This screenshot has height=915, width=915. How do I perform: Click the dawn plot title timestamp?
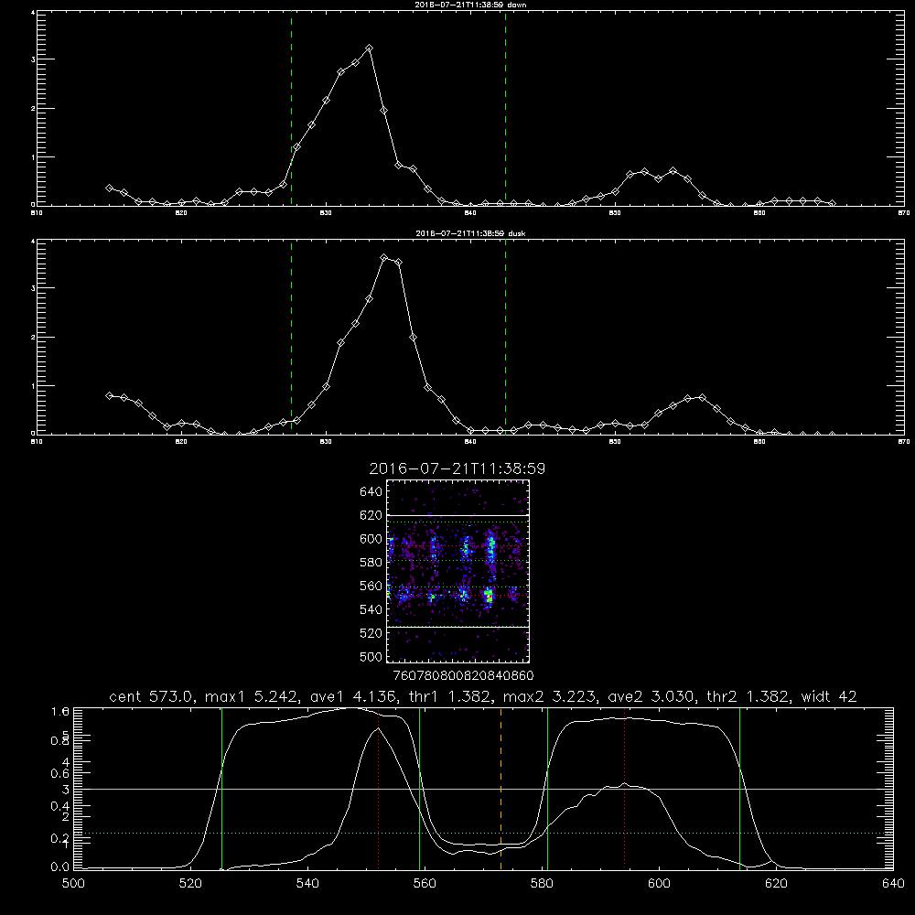458,5
